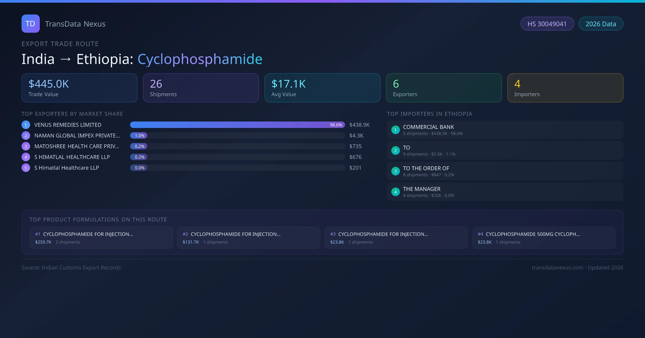This screenshot has width=645, height=338.
Task: Click the transdatanexus.com footer link
Action: click(x=557, y=267)
